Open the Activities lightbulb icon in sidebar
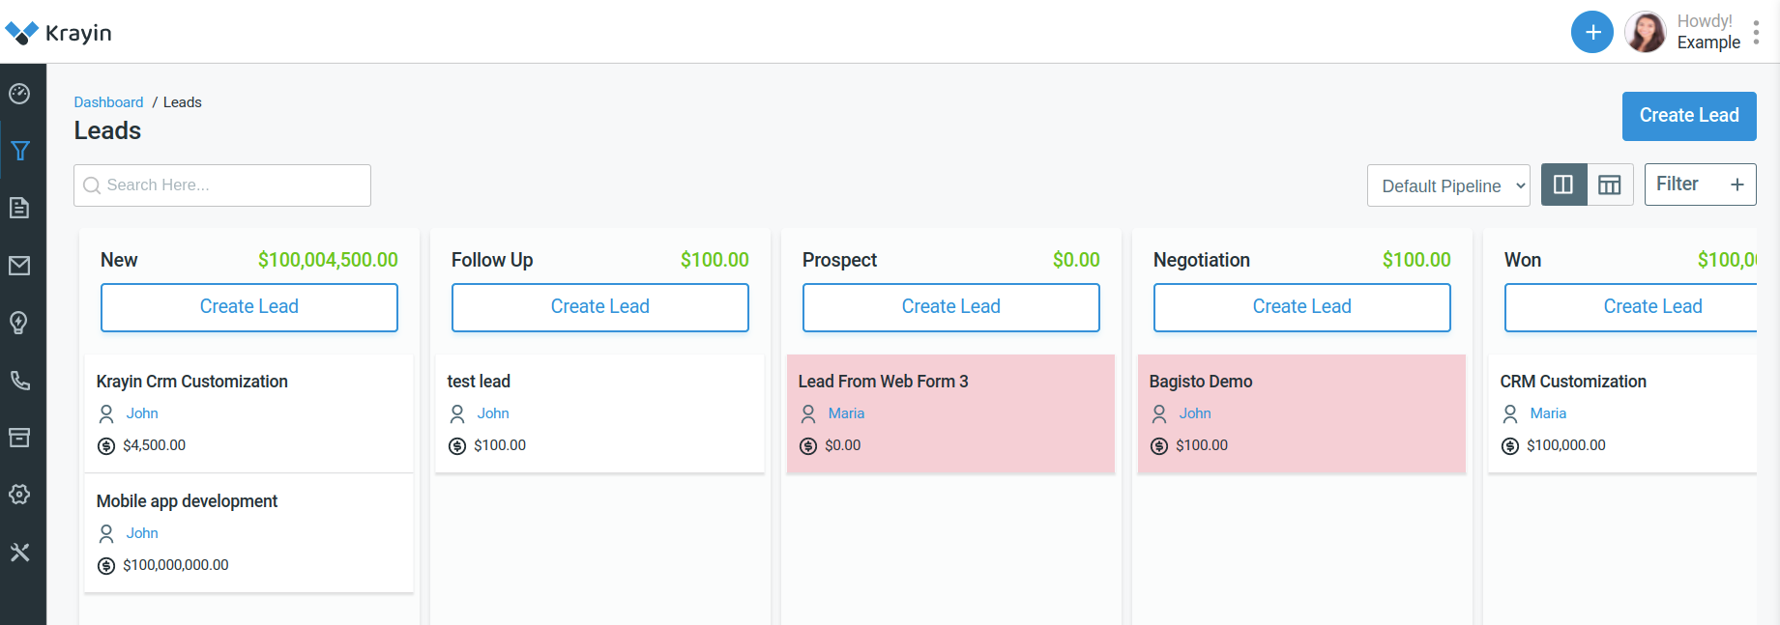 [x=19, y=323]
